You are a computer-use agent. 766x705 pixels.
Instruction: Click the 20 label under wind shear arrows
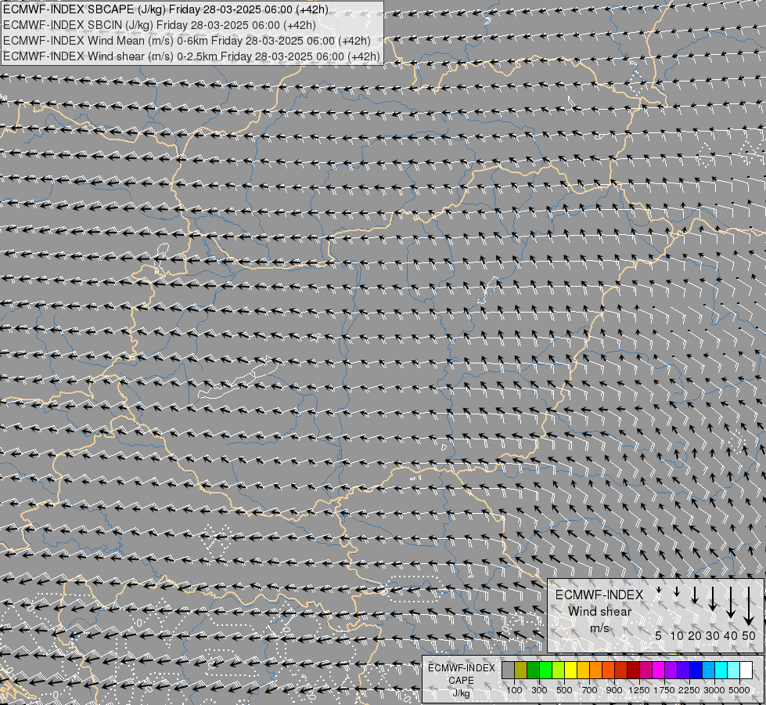tap(695, 635)
